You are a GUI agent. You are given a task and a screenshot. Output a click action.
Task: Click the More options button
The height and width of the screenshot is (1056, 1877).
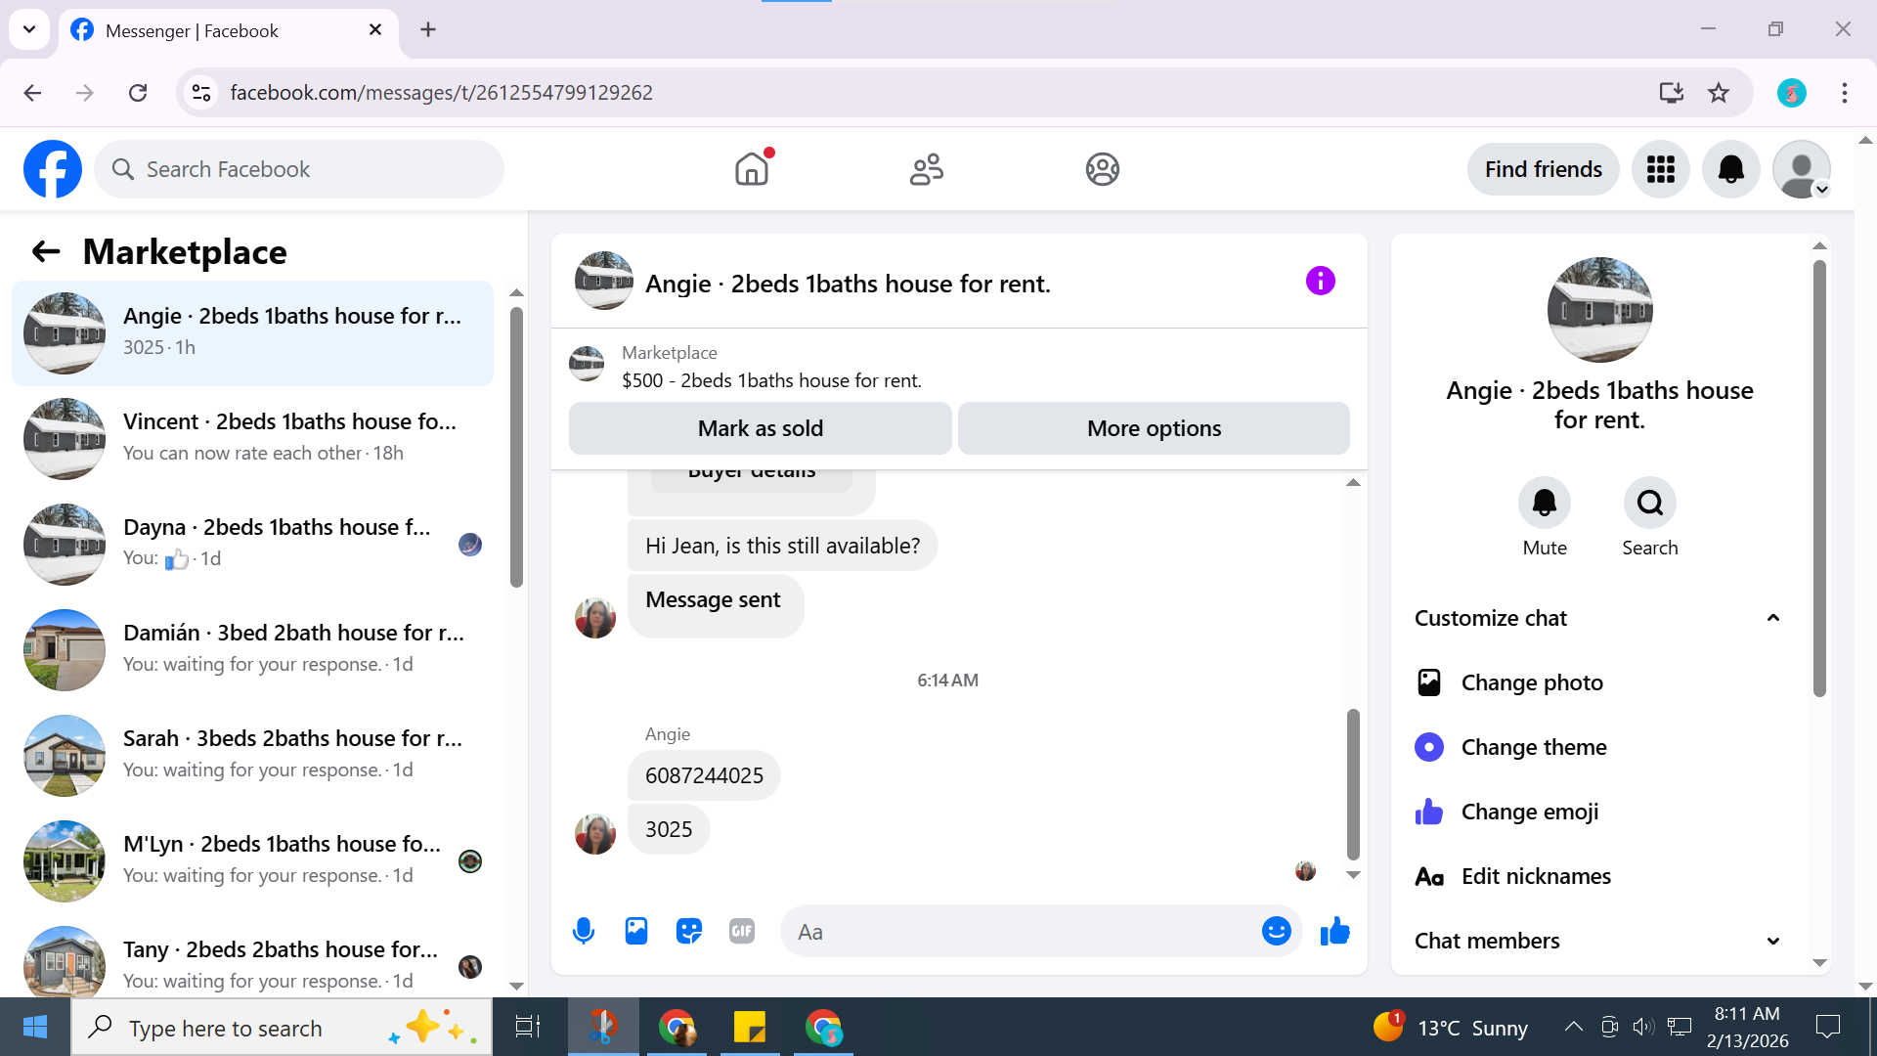tap(1154, 428)
